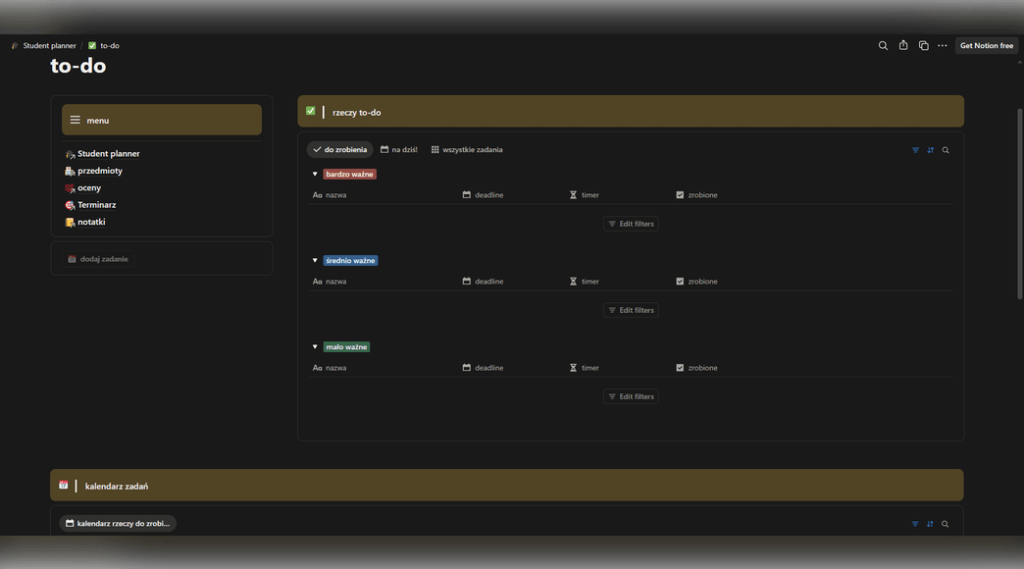The width and height of the screenshot is (1024, 569).
Task: Select the do zrobienia view tab
Action: click(340, 149)
